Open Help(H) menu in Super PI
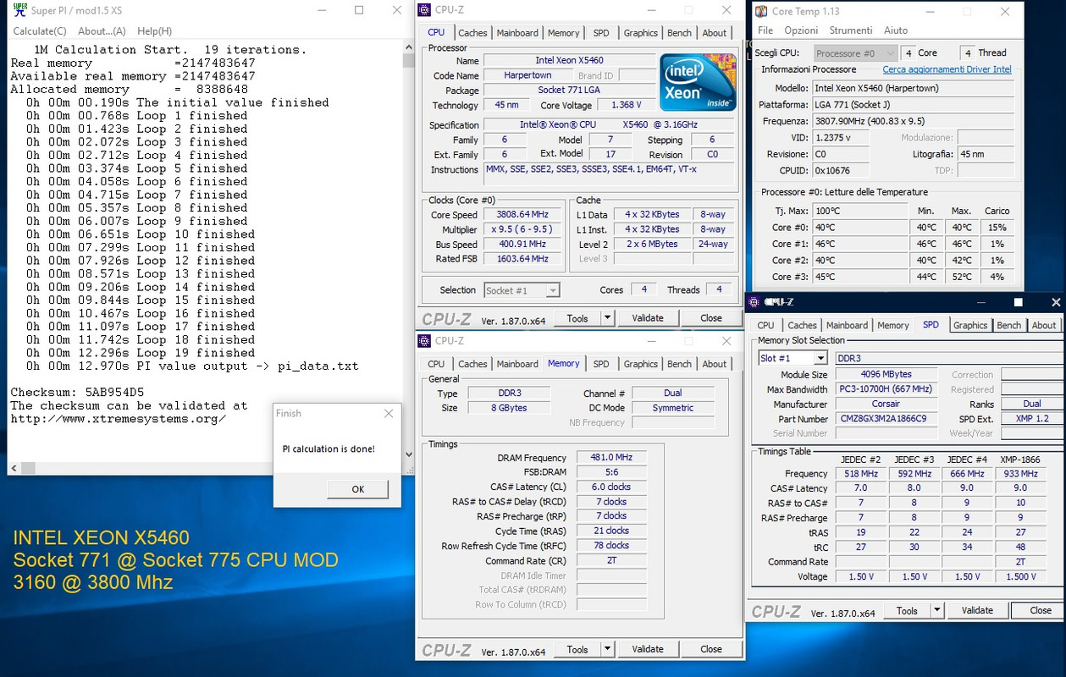Image resolution: width=1066 pixels, height=677 pixels. (154, 31)
